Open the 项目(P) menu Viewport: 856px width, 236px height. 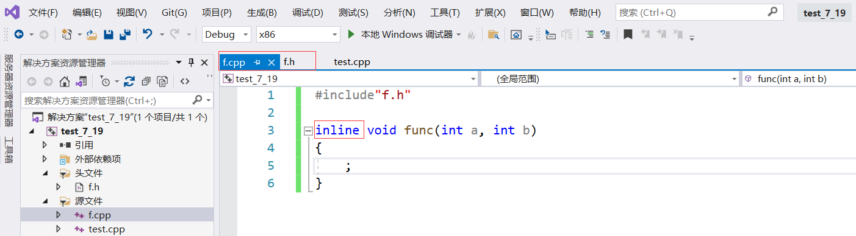click(x=217, y=12)
